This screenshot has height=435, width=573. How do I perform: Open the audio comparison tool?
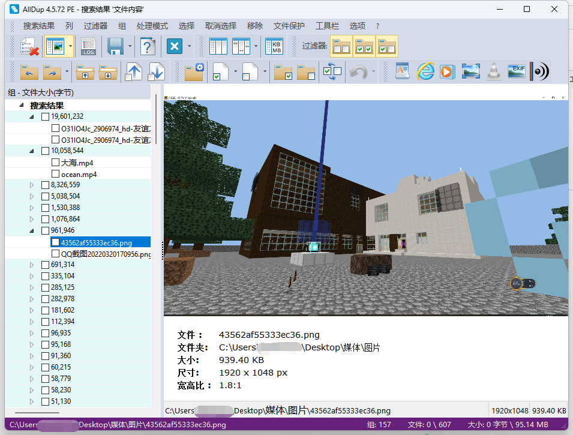(539, 71)
